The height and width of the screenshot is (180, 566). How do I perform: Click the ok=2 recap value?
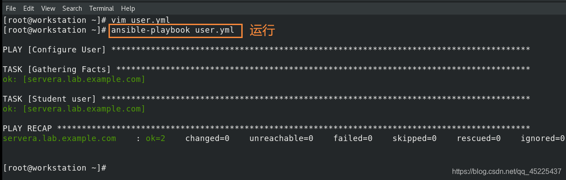click(x=156, y=138)
